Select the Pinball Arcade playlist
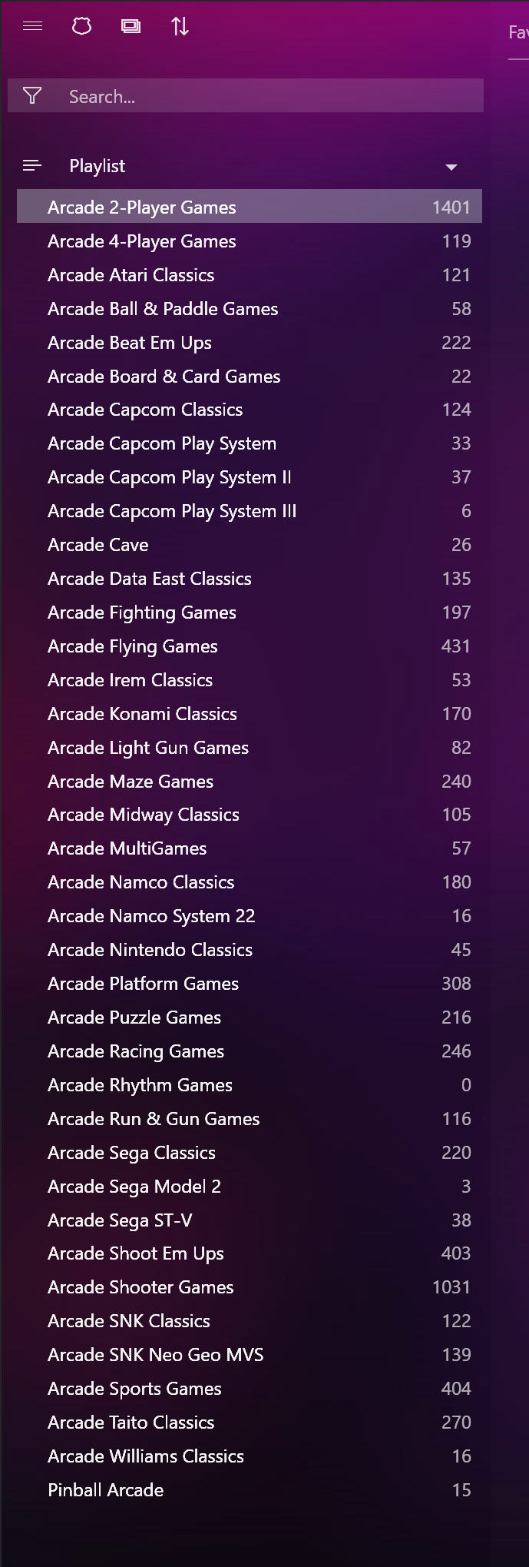Image resolution: width=529 pixels, height=1567 pixels. pyautogui.click(x=250, y=1490)
